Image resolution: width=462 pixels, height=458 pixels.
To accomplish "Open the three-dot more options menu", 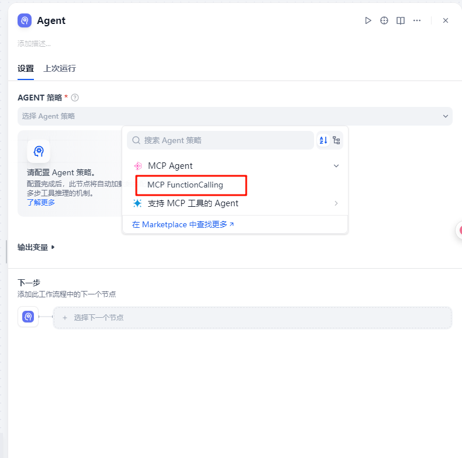I will [x=417, y=20].
